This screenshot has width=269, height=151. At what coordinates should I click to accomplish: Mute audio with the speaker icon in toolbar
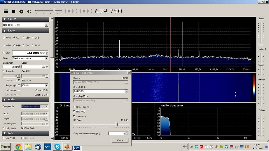pyautogui.click(x=29, y=11)
